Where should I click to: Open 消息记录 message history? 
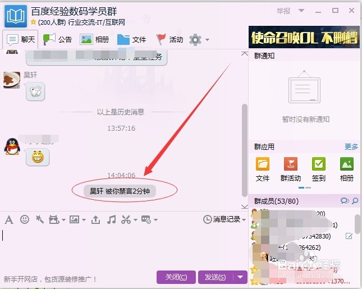222,219
